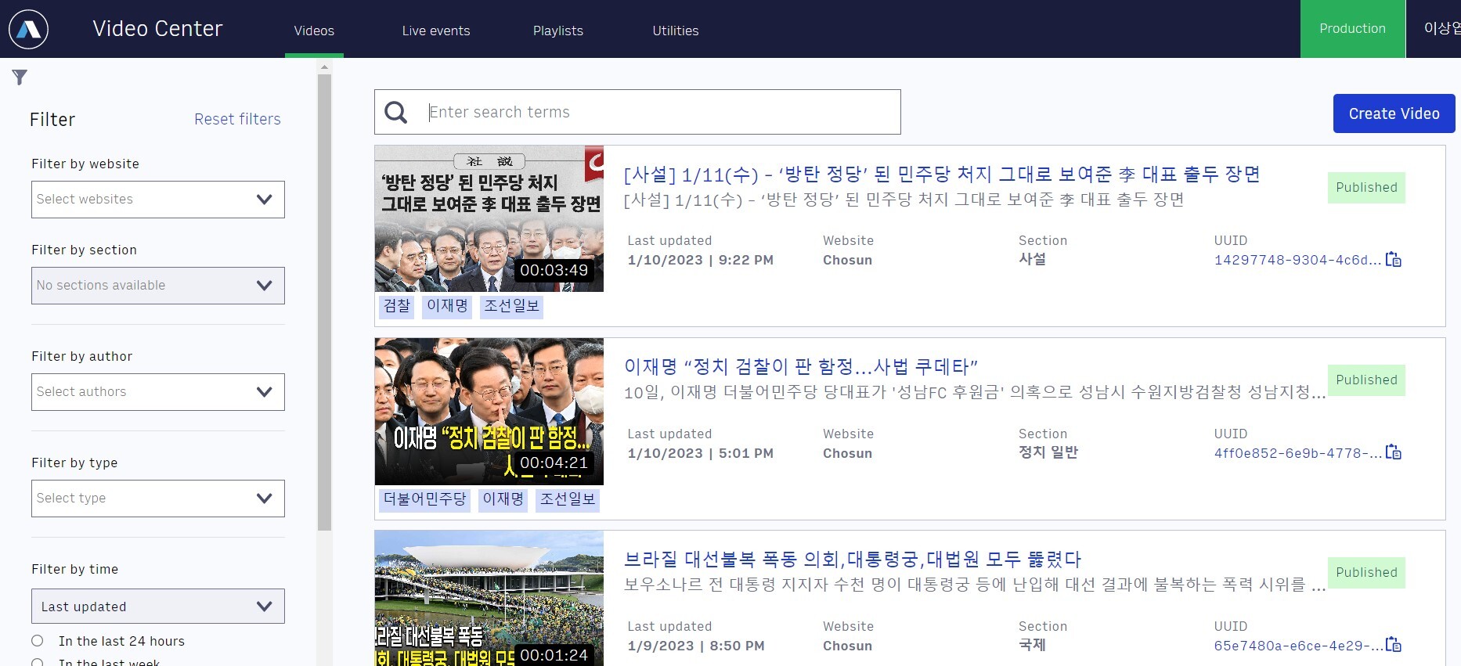The height and width of the screenshot is (666, 1461).
Task: Open the Select websites dropdown
Action: tap(158, 200)
